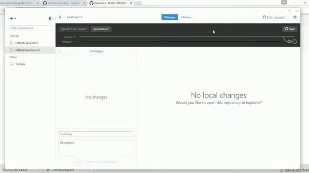This screenshot has height=173, width=309.
Task: Open the settings gear menu
Action: [295, 17]
